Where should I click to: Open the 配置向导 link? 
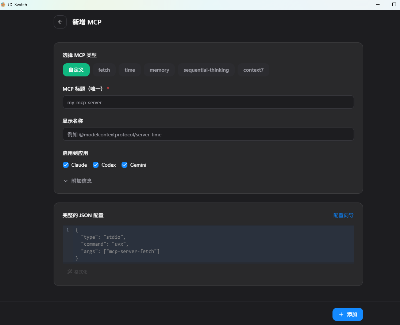[x=343, y=215]
